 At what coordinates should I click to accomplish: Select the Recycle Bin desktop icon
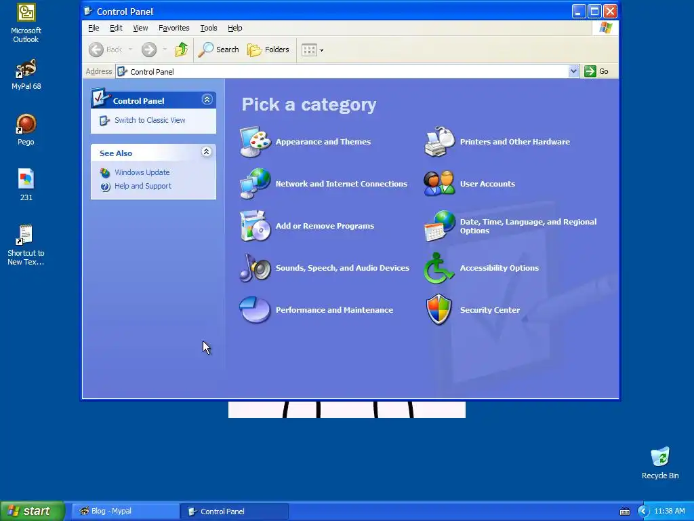click(660, 463)
